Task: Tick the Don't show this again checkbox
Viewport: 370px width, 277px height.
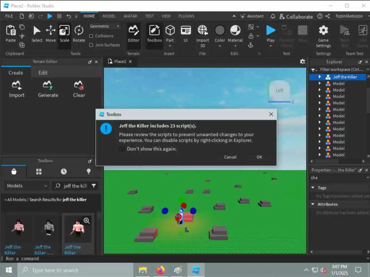Action: tap(122, 149)
